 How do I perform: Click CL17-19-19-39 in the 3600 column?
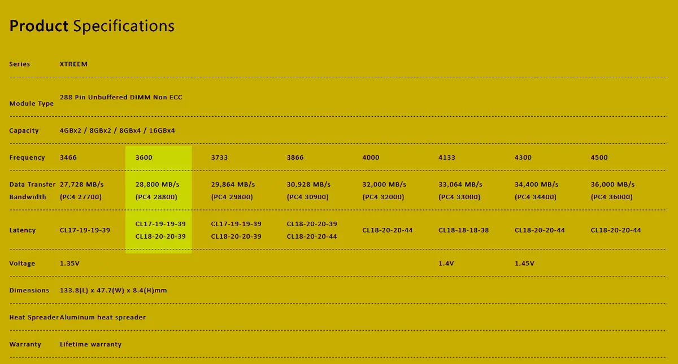pyautogui.click(x=160, y=224)
